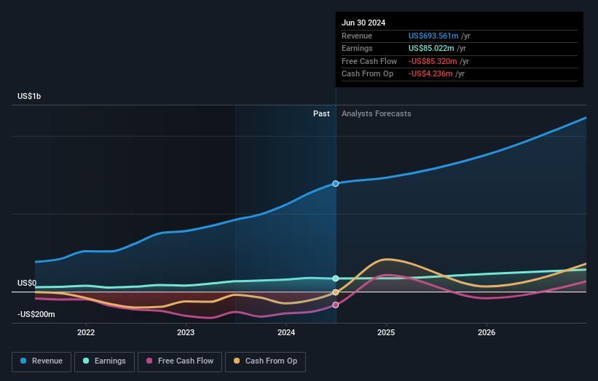
Task: Click the 2025 x-axis label
Action: [386, 333]
